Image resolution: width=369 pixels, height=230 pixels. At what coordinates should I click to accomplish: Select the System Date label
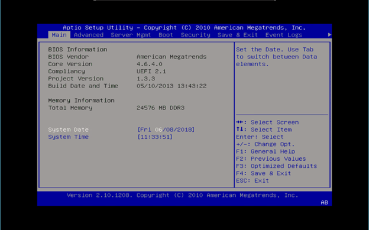tap(68, 129)
